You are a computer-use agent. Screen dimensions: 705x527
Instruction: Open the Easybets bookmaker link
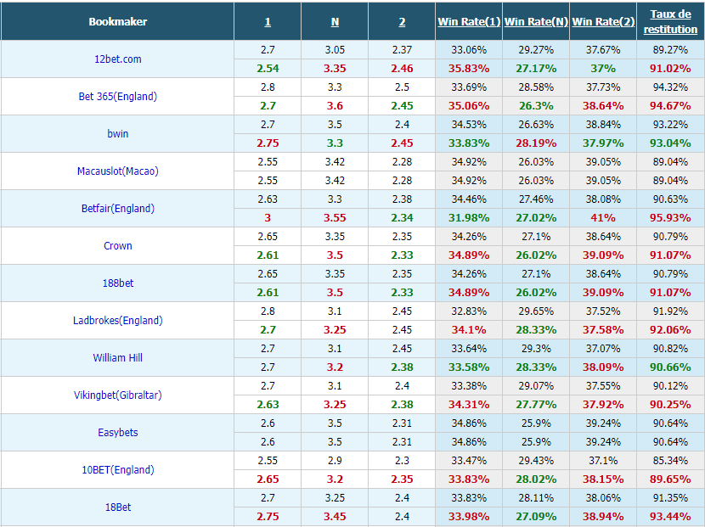click(118, 432)
